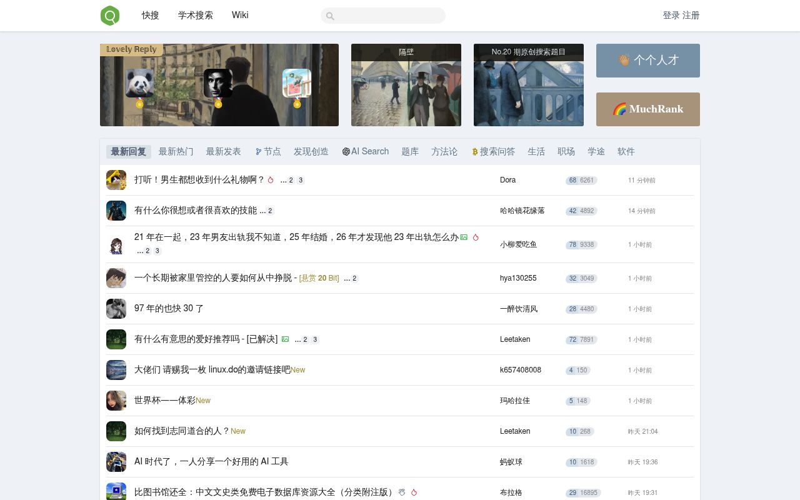Click avatar beside 比图书馆还全 post
The width and height of the screenshot is (800, 500).
(116, 492)
